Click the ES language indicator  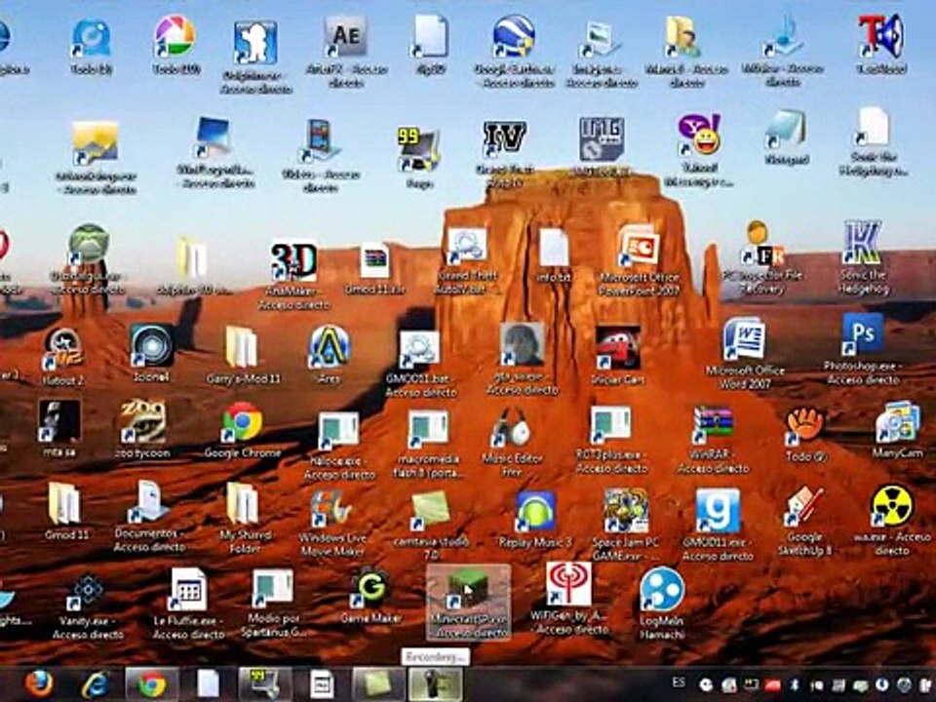pos(679,682)
